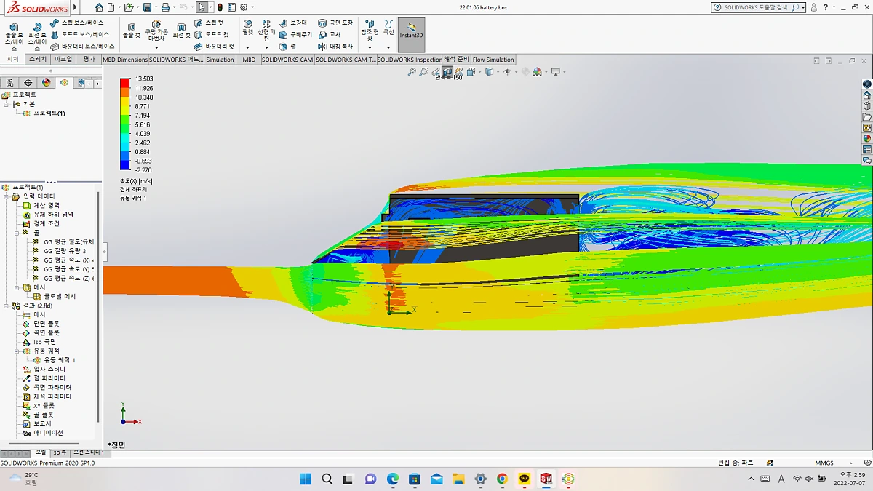Collapse the 골 (Goals) tree node
873x491 pixels.
[x=16, y=233]
